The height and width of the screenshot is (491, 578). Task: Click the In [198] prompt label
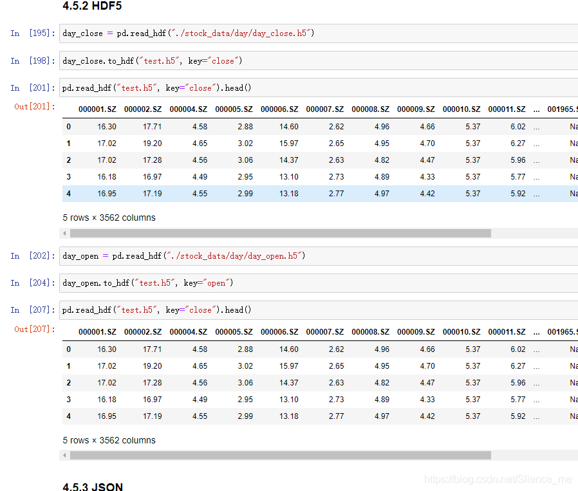pos(33,61)
